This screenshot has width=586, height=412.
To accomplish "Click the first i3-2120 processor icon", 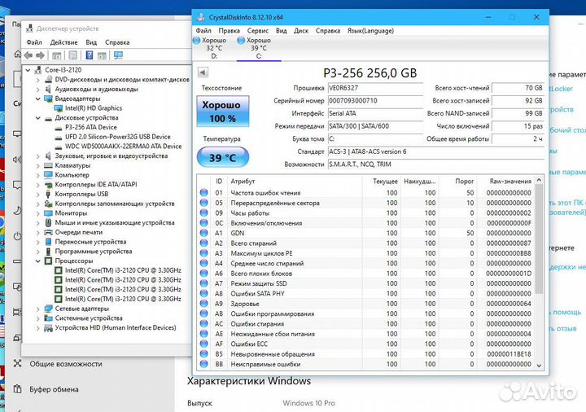I will coord(59,270).
